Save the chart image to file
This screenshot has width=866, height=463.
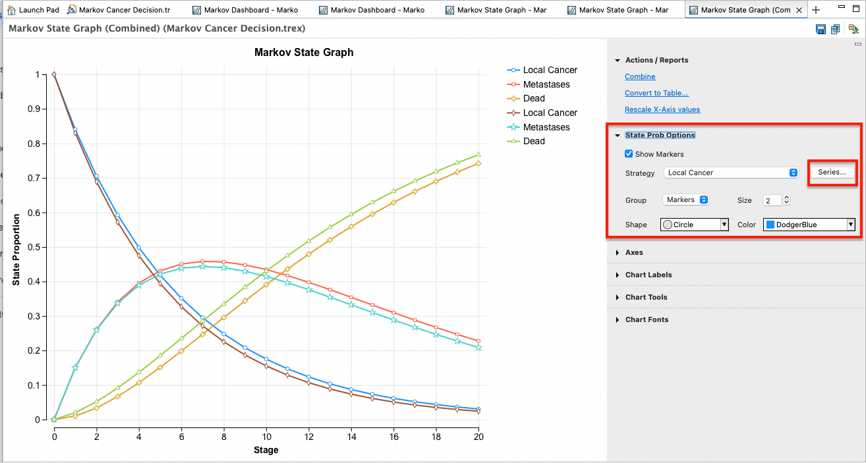click(821, 30)
